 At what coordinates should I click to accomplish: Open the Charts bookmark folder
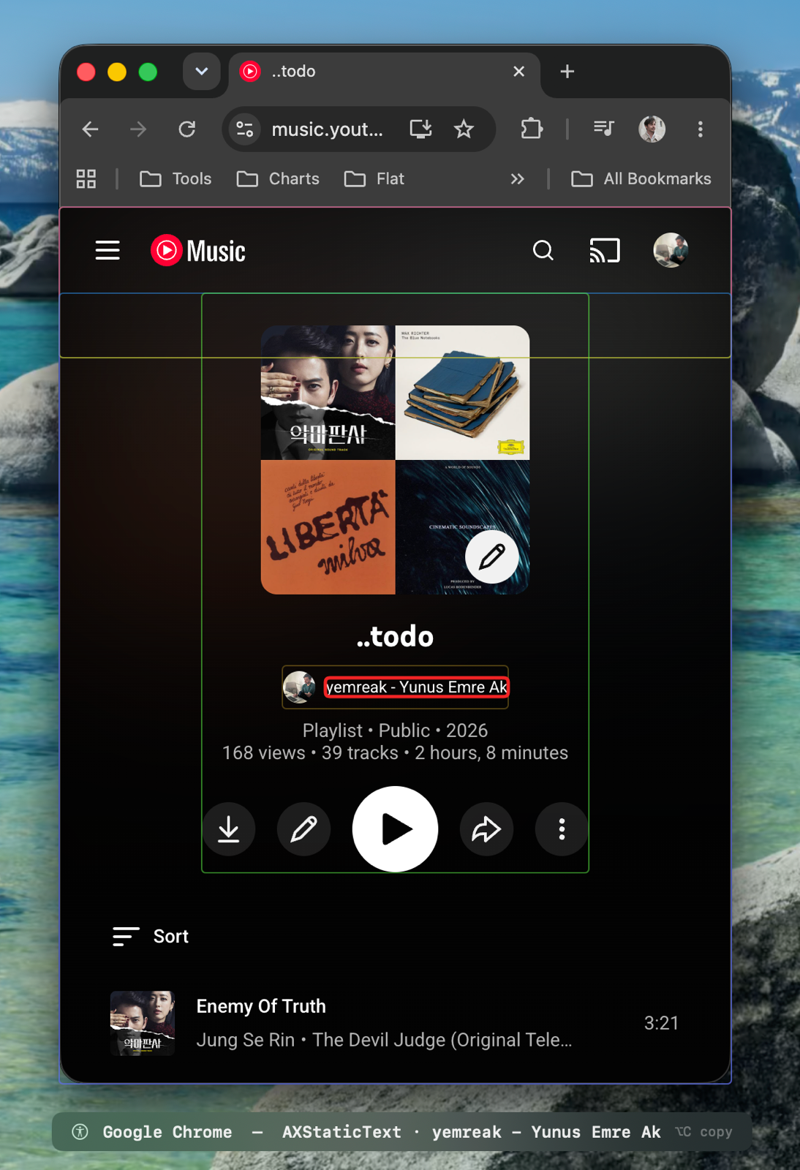click(x=278, y=179)
